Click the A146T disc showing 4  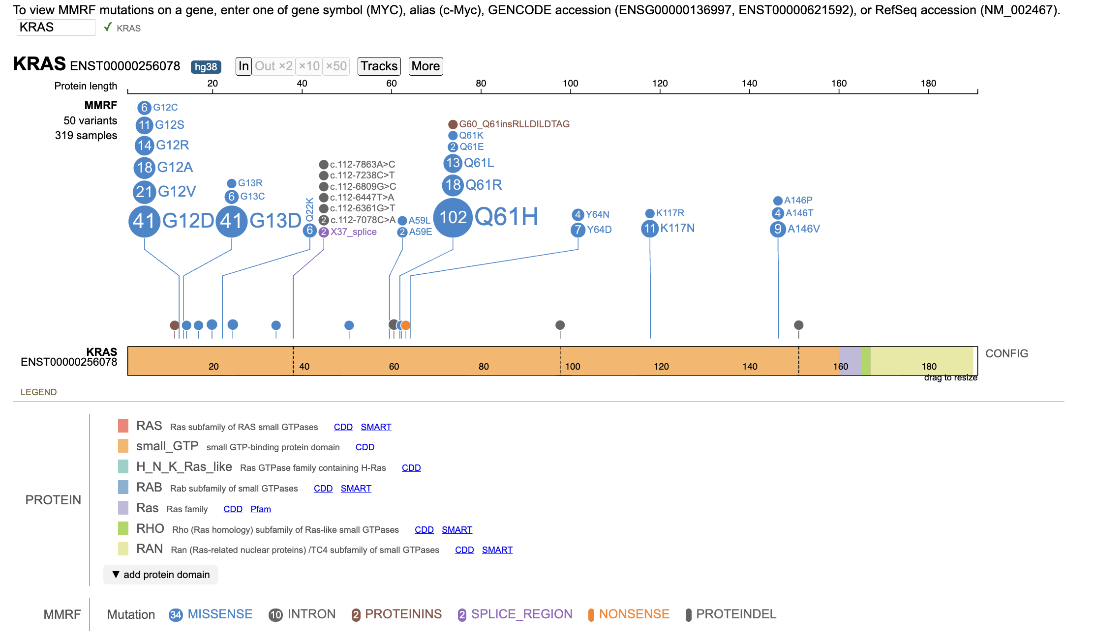tap(777, 213)
